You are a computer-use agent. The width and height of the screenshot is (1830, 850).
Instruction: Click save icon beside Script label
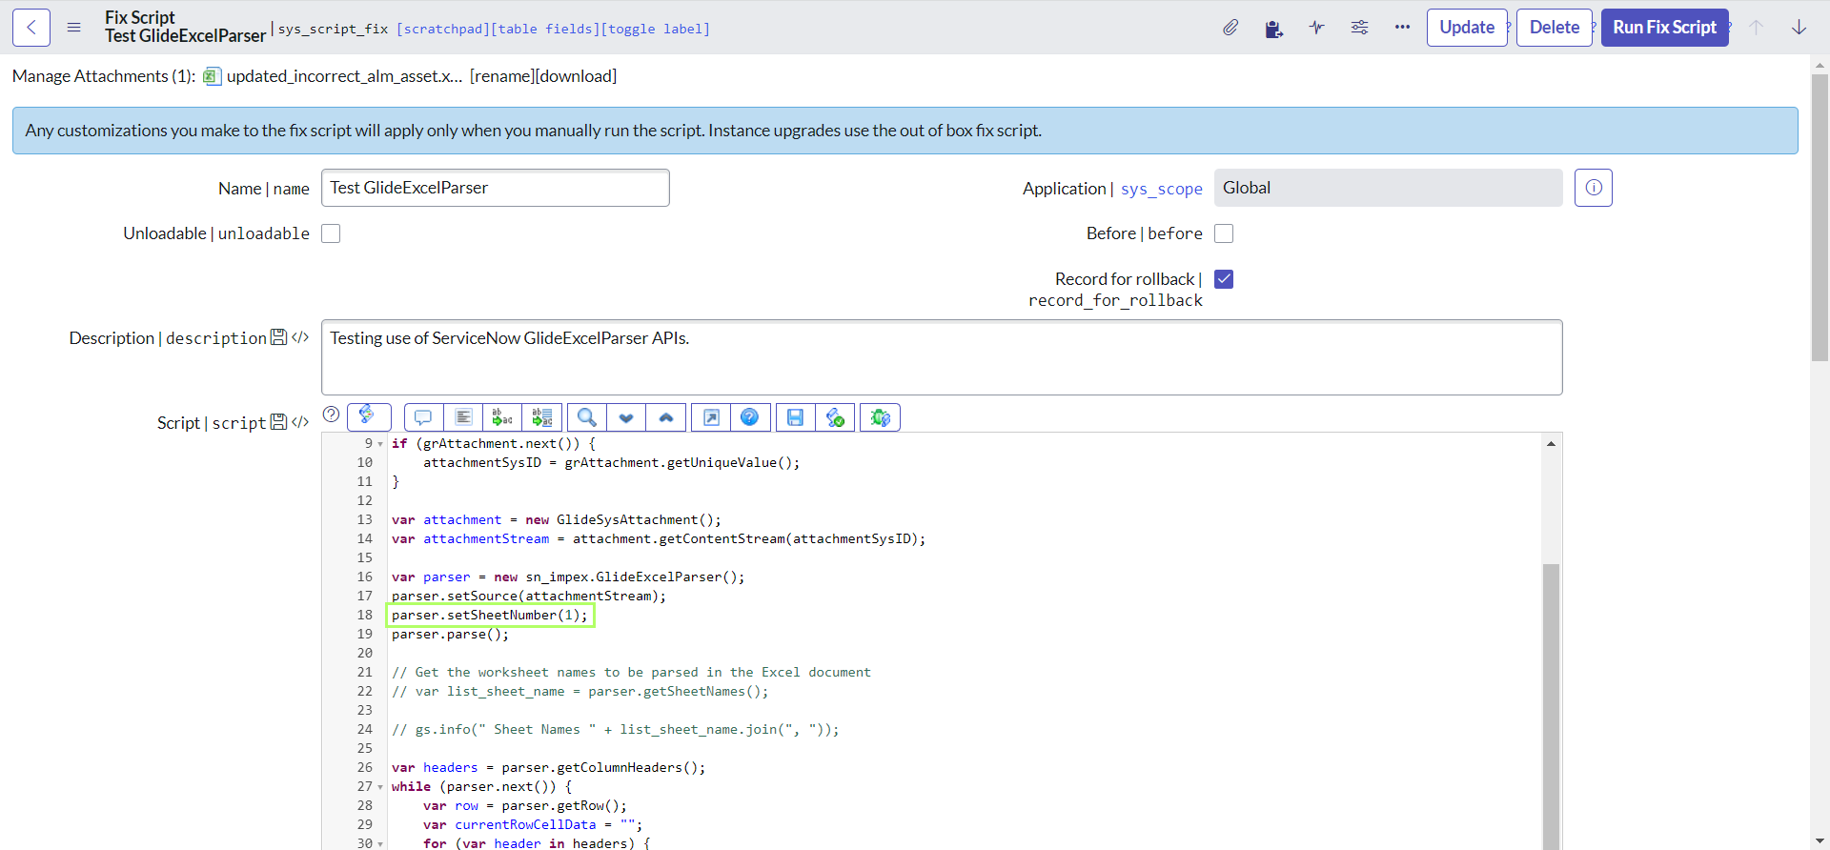point(278,422)
